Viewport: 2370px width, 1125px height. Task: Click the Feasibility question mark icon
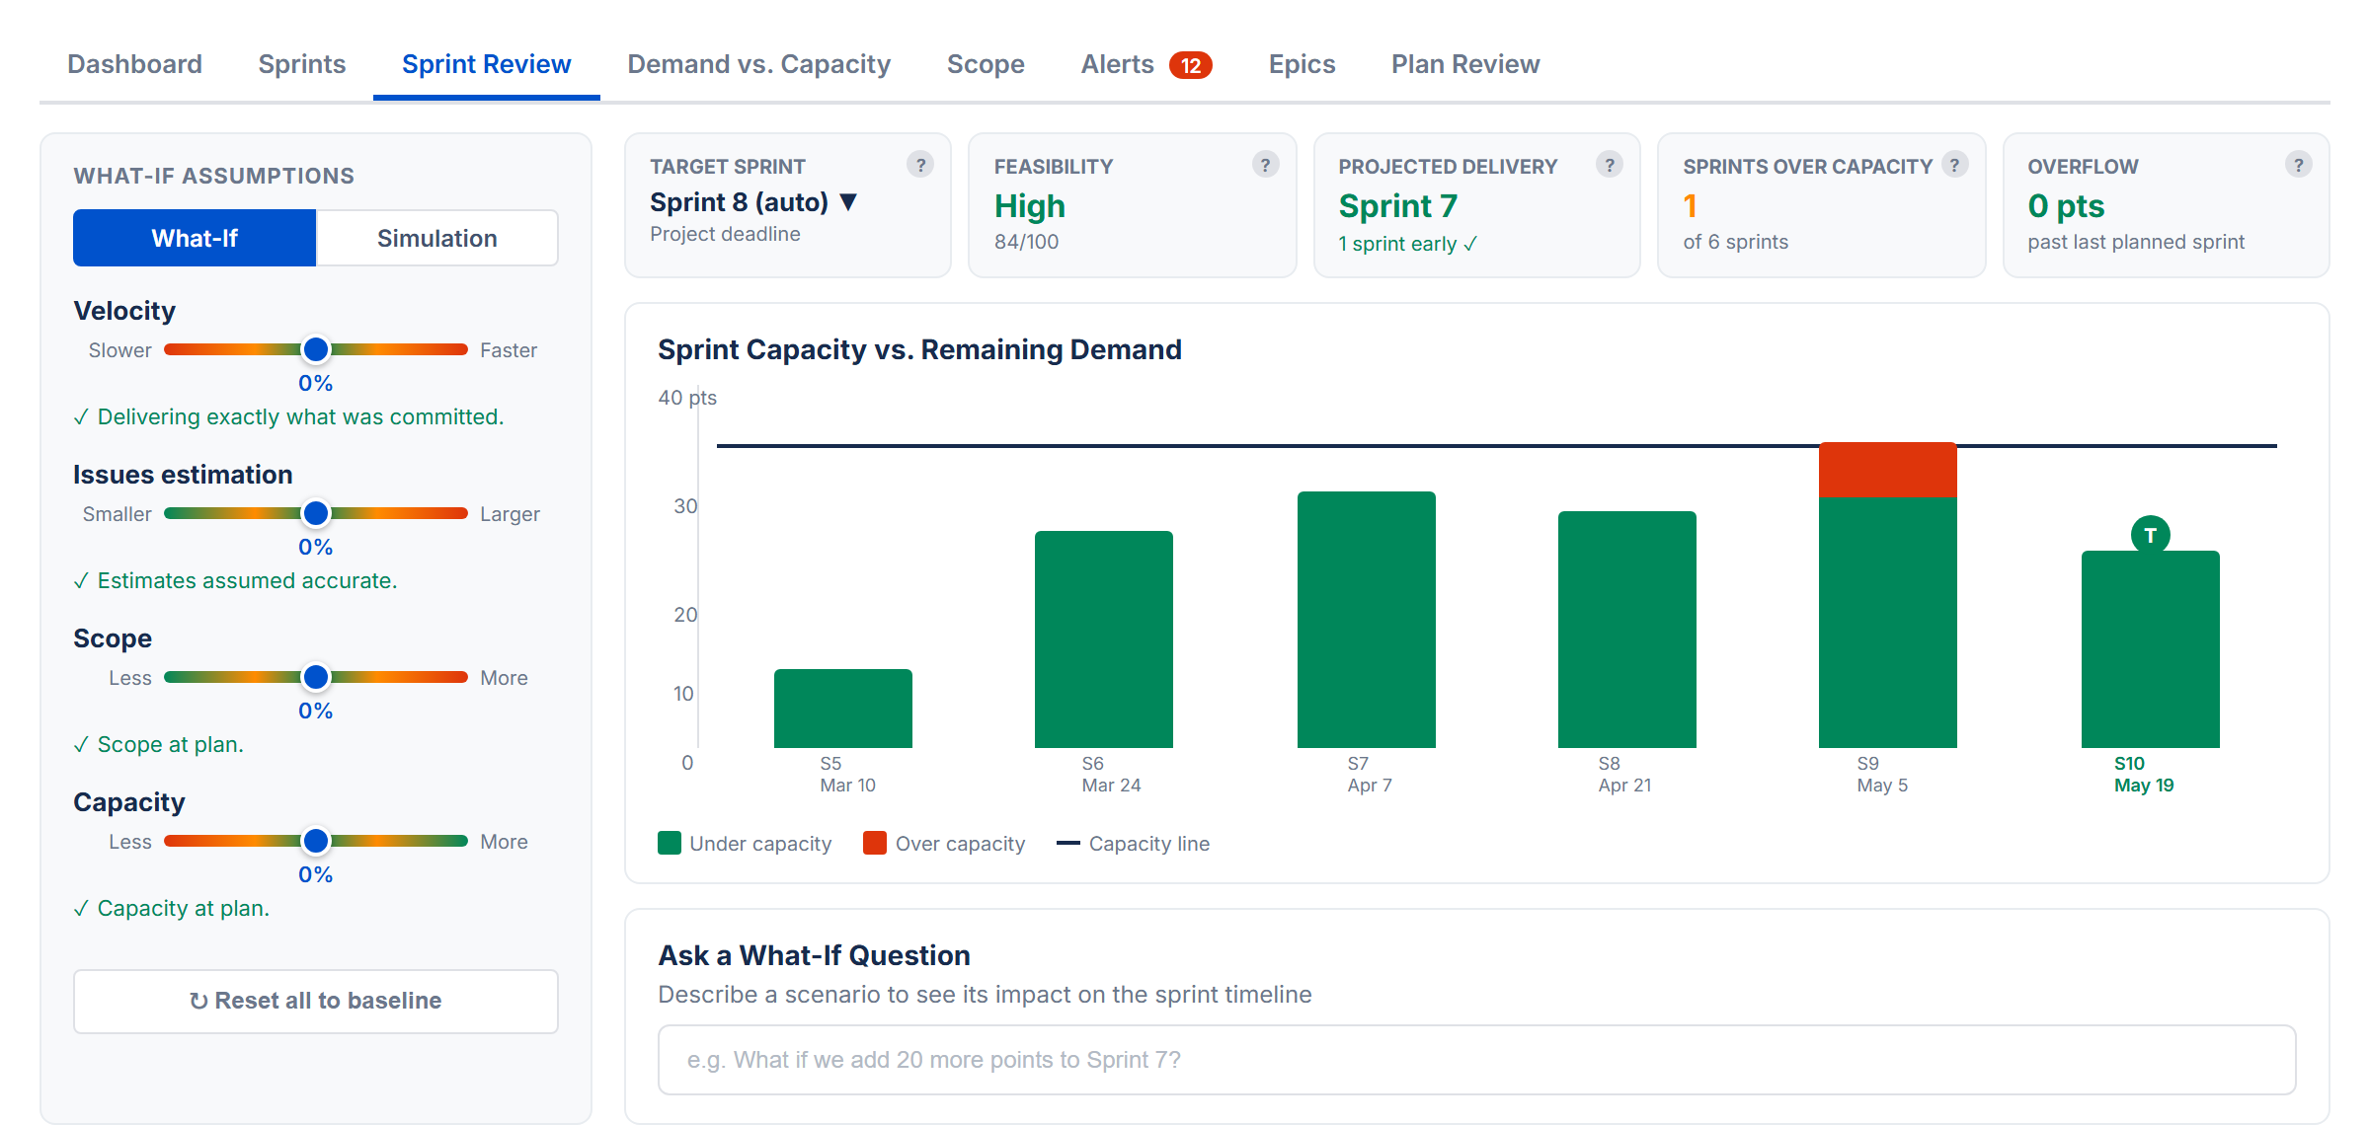(1267, 165)
